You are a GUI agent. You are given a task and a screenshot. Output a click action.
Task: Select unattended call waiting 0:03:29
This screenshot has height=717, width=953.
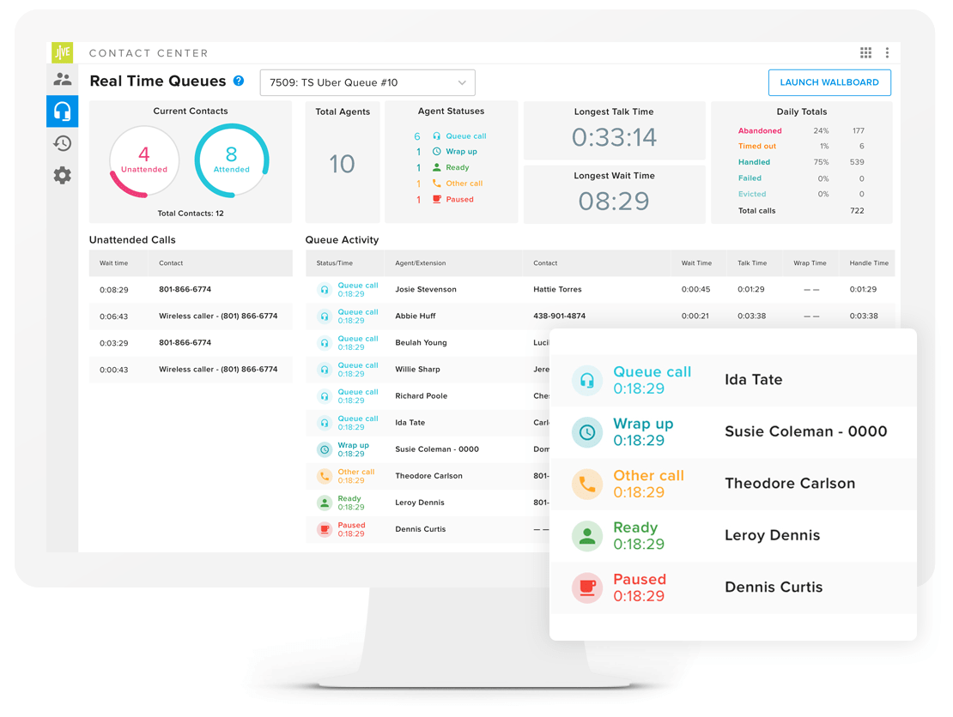(191, 343)
